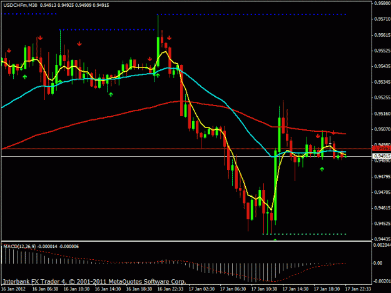Select the 17 Jan 02:30 time label
Viewport: 391px width, 293px height.
click(201, 289)
